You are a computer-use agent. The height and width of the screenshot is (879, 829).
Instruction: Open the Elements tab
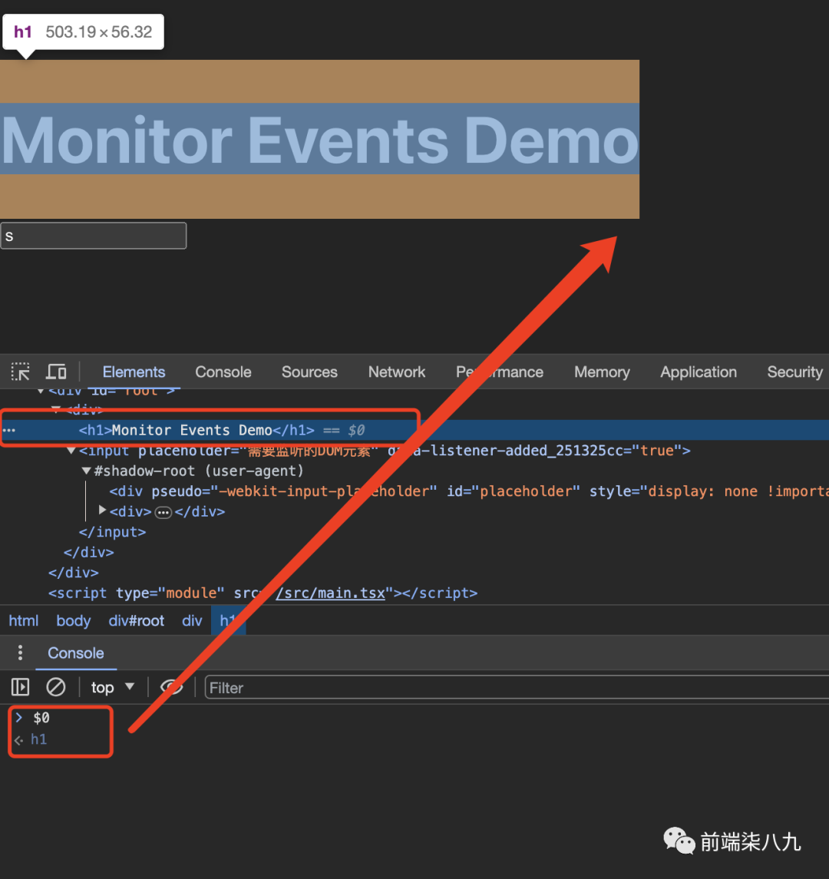point(134,372)
